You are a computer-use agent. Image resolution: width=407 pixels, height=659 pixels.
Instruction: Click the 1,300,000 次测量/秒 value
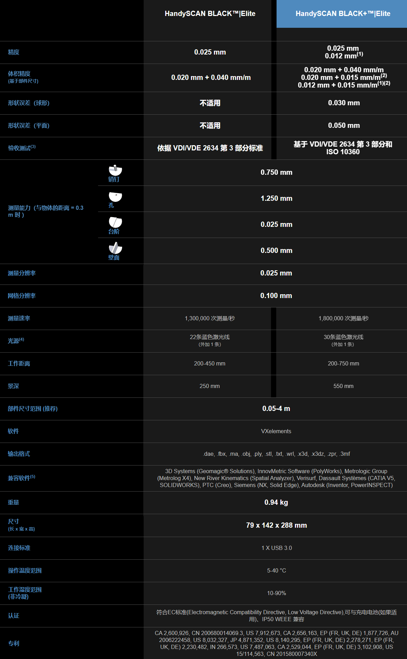[210, 318]
